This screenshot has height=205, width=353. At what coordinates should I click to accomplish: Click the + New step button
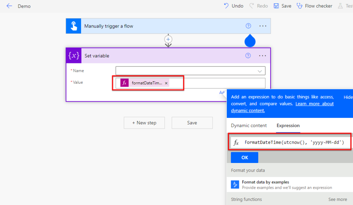click(x=144, y=123)
